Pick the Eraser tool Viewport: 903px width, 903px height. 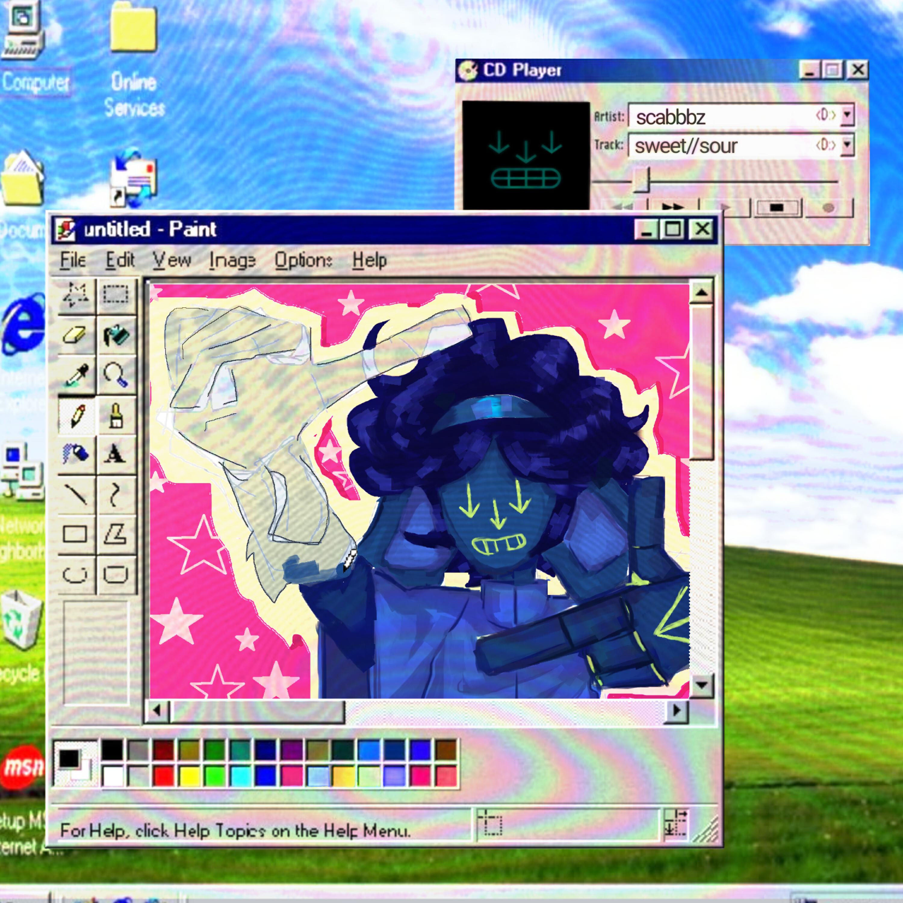click(x=76, y=335)
